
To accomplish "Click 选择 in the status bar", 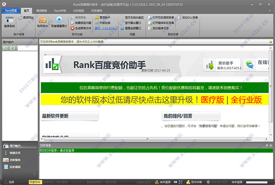I will point(9,182).
